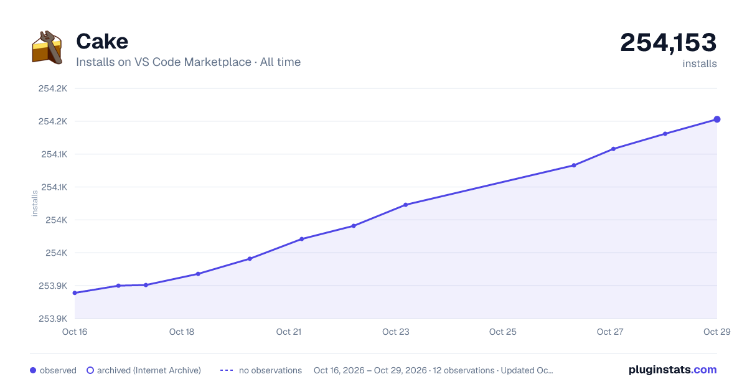Viewport: 747px width, 392px height.
Task: Click the 'Oct 27' x-axis label
Action: pyautogui.click(x=610, y=332)
